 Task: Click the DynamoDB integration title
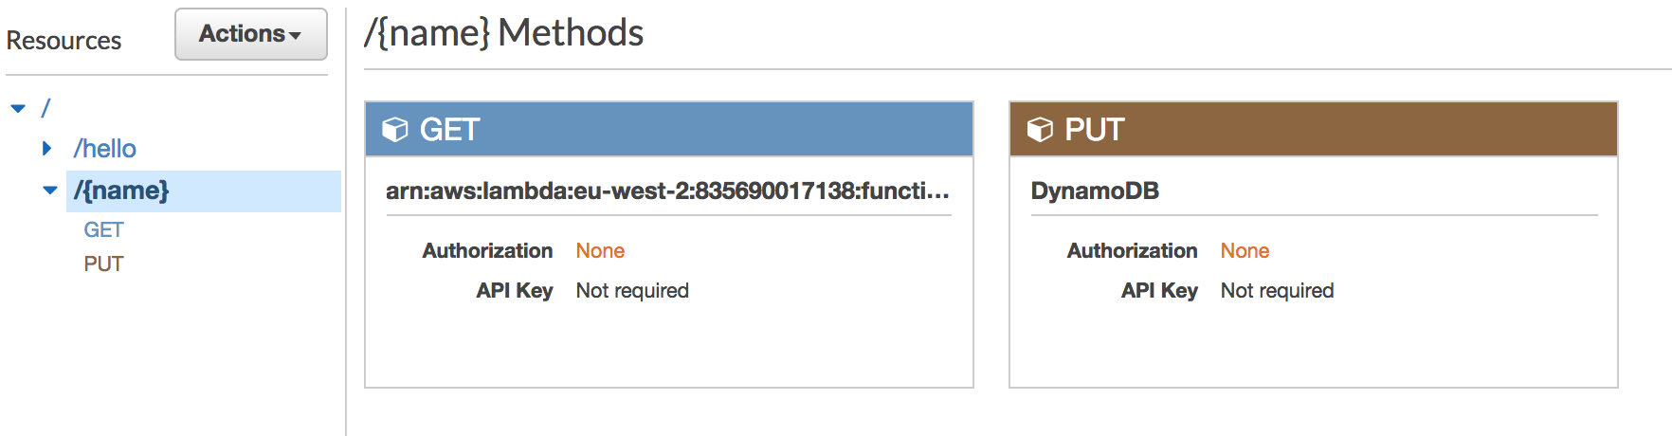[x=1095, y=191]
